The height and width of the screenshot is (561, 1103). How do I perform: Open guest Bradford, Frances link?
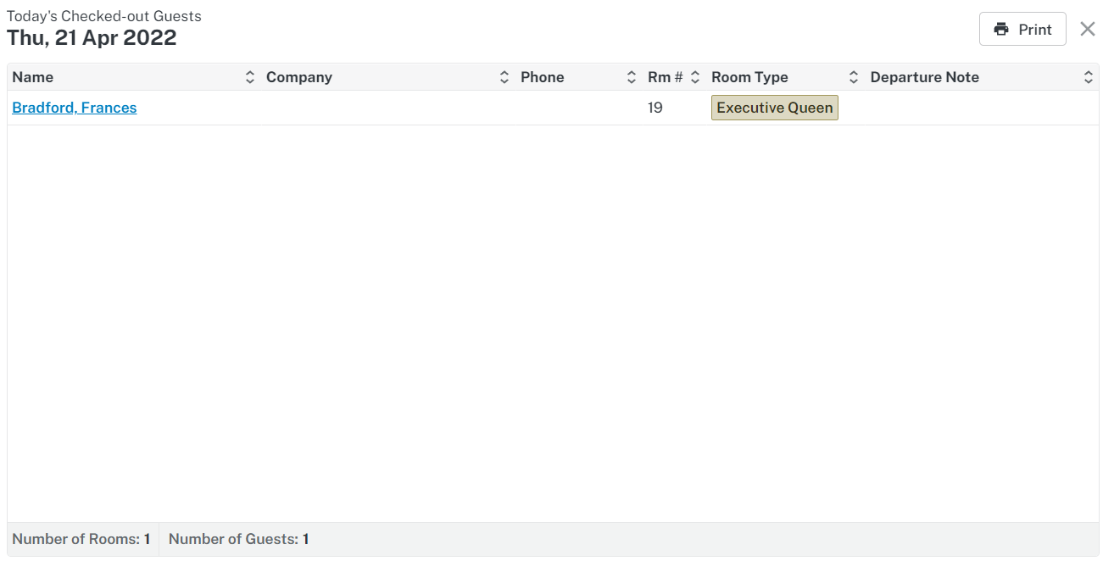coord(75,108)
